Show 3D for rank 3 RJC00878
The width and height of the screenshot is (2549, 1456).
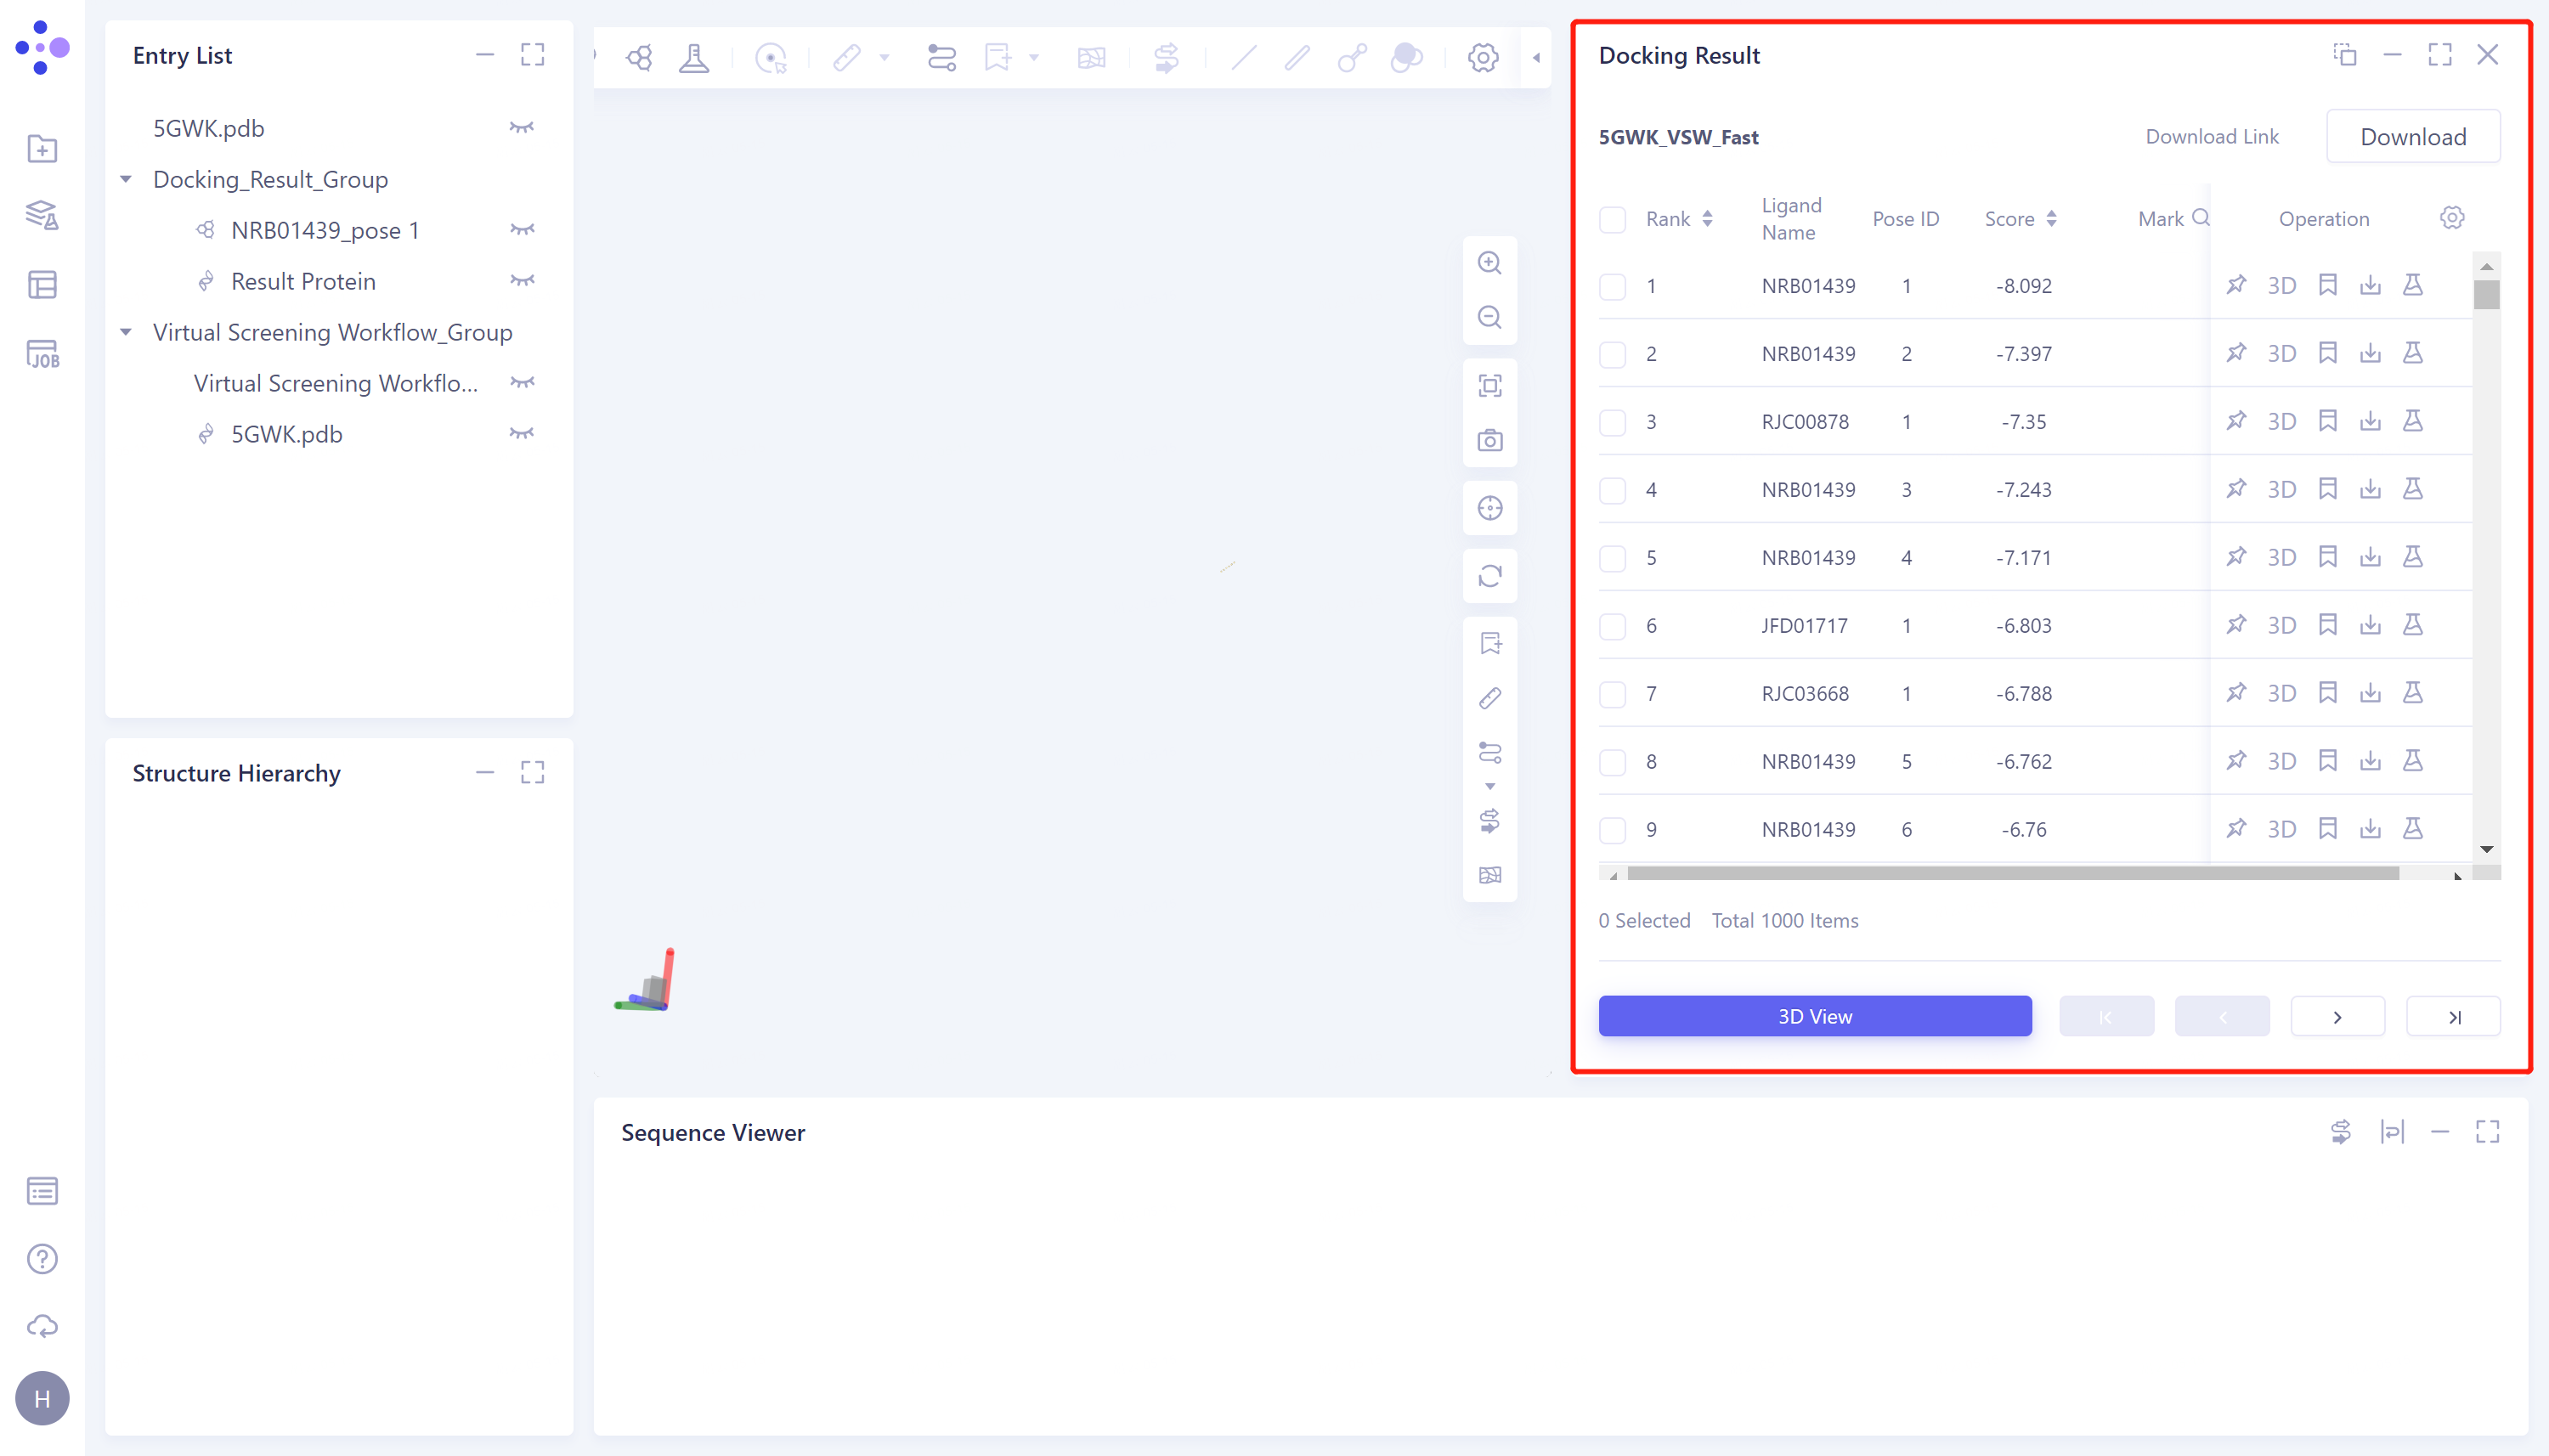[x=2281, y=421]
